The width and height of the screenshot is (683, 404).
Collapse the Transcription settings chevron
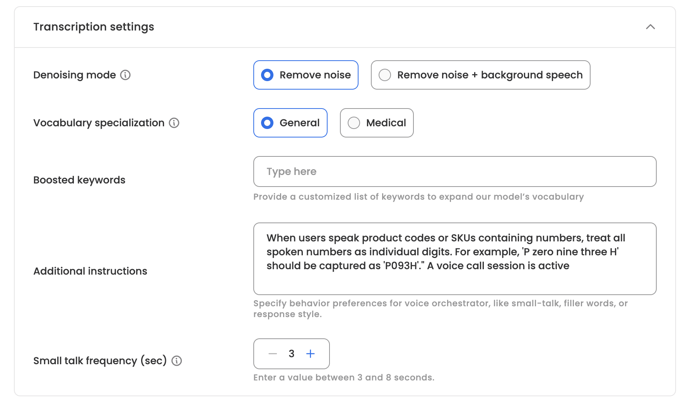pyautogui.click(x=650, y=27)
